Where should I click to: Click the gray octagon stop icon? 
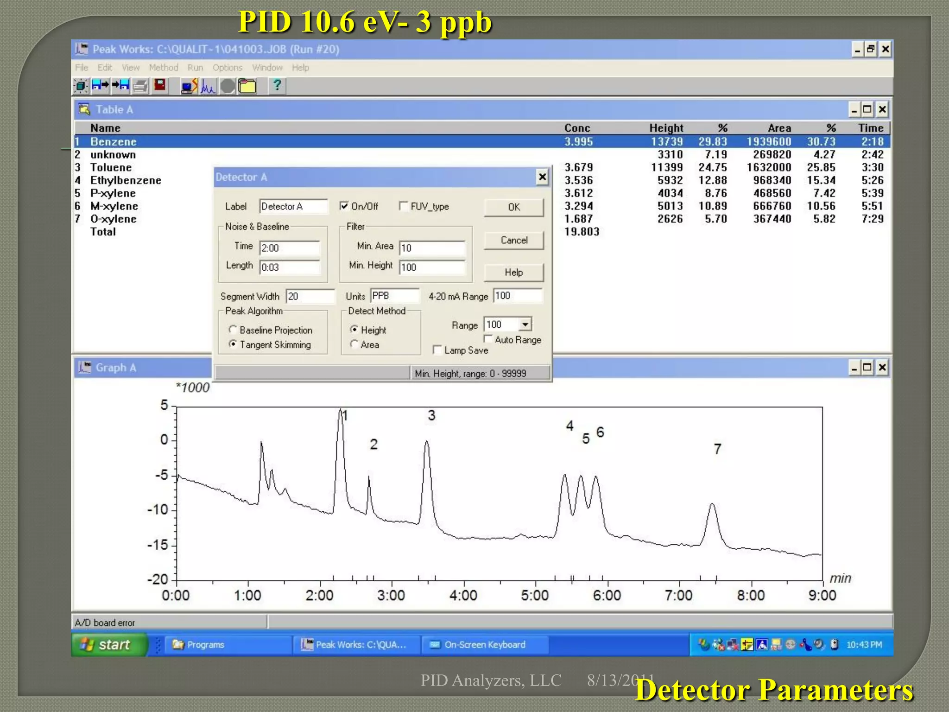[x=227, y=86]
